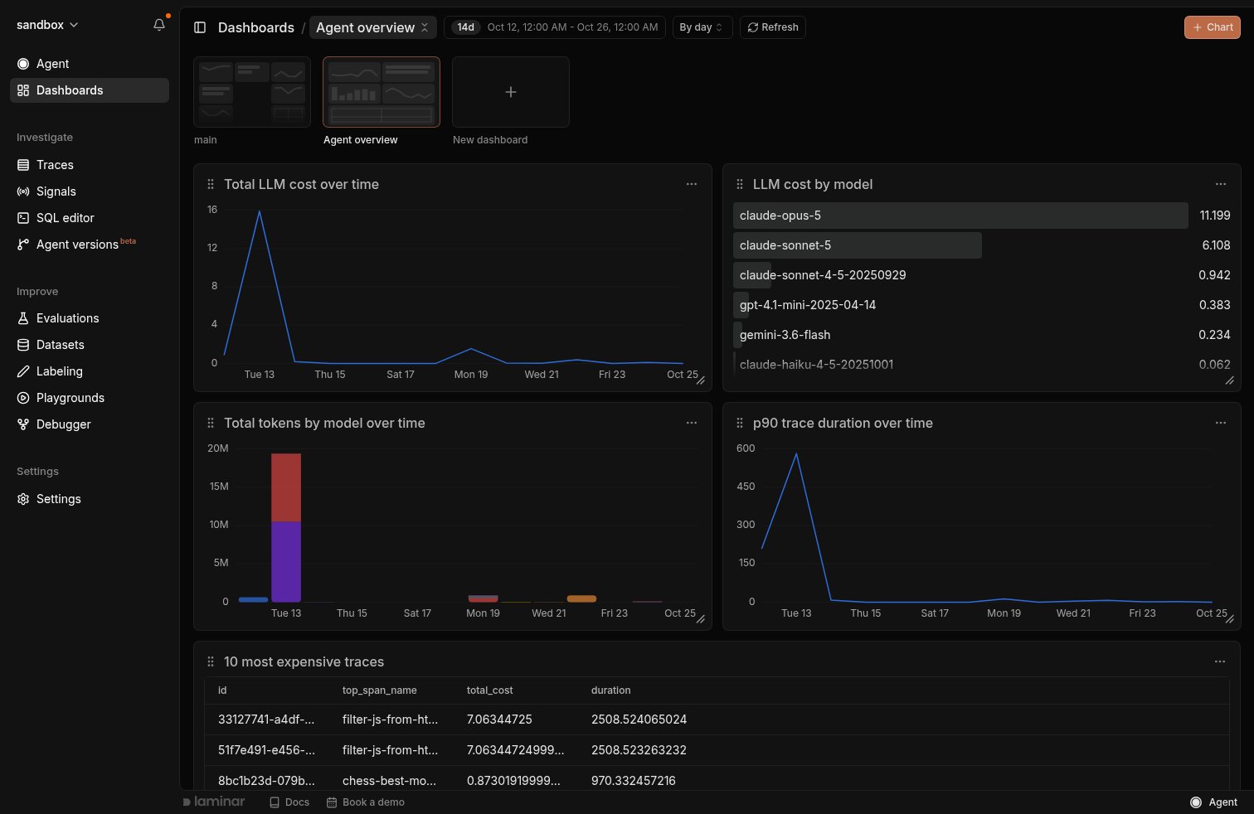Open SQL editor
This screenshot has height=814, width=1254.
pos(90,218)
